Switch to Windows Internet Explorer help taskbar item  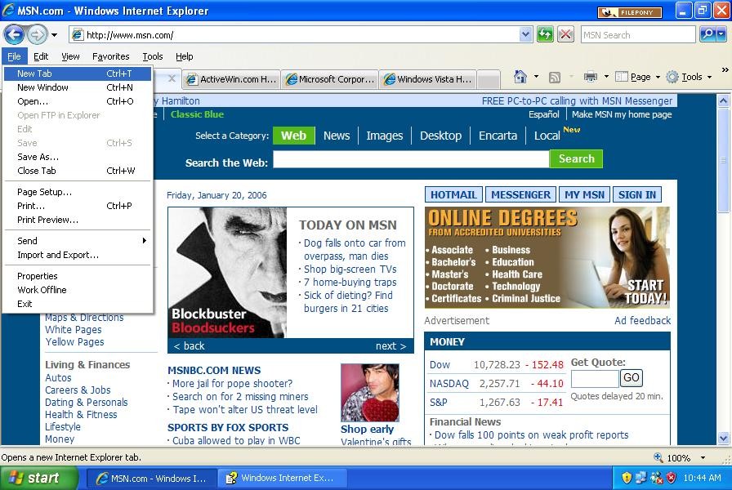283,479
